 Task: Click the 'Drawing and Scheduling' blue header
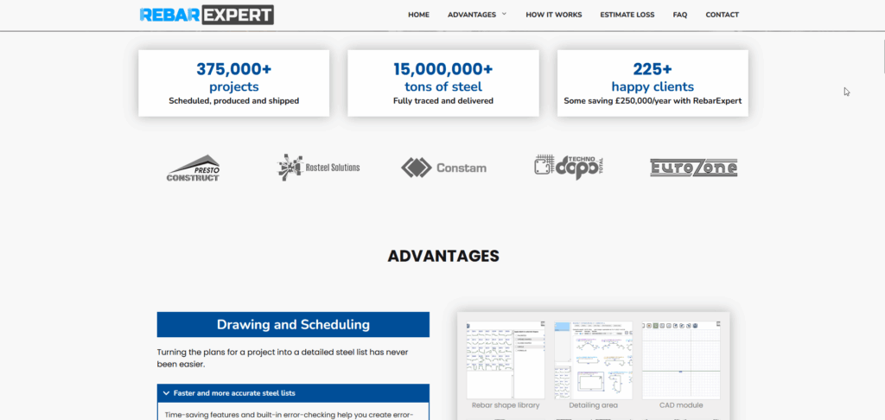point(293,325)
